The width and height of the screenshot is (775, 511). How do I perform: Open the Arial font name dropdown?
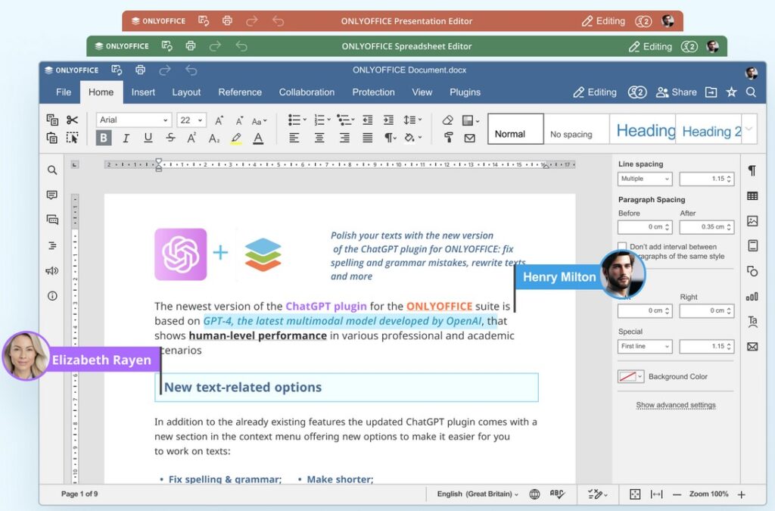pyautogui.click(x=134, y=120)
